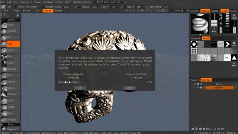Select the Sphere tool

click(x=10, y=88)
